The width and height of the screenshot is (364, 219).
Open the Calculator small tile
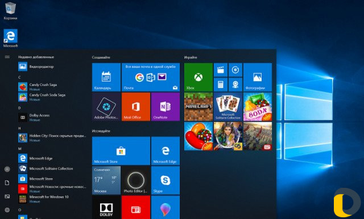pos(220,85)
